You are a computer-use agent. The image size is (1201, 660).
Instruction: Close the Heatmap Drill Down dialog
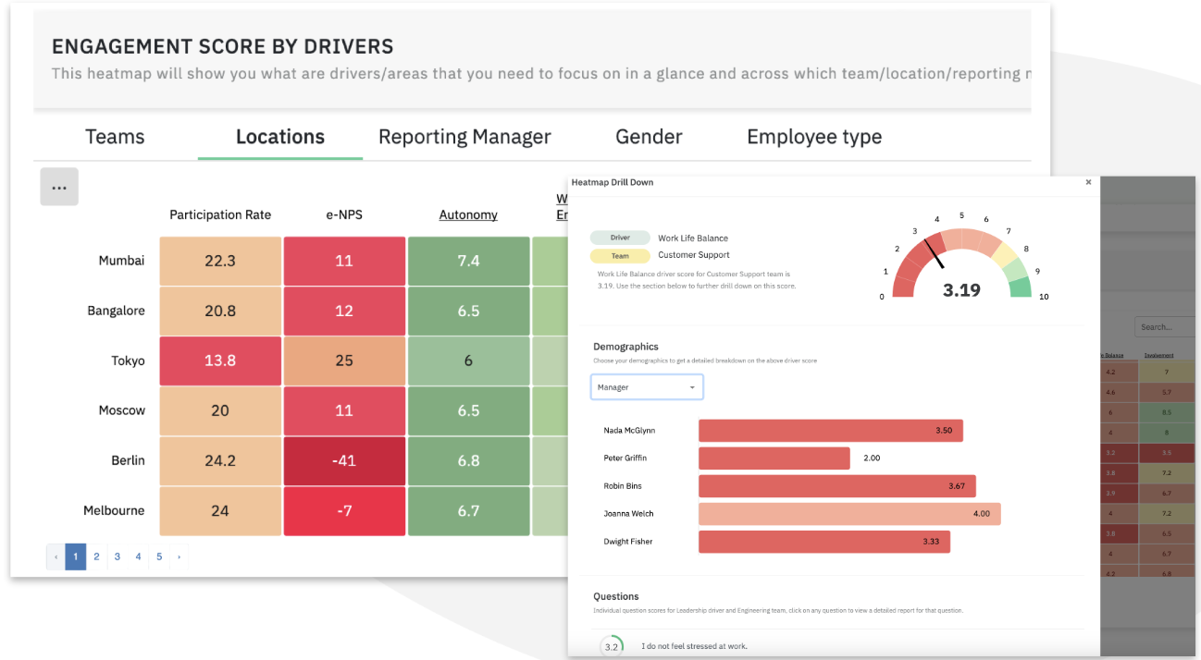pos(1088,183)
